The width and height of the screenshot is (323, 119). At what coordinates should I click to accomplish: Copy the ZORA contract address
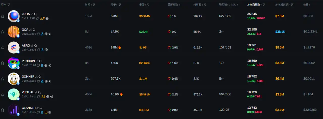click(38, 18)
